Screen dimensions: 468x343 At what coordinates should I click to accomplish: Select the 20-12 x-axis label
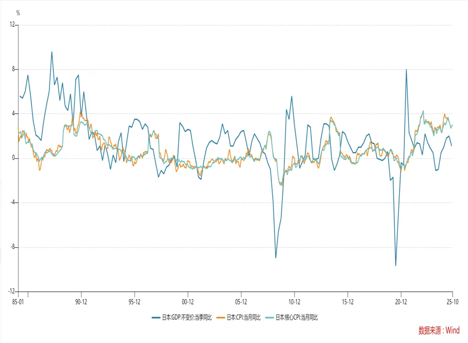[401, 302]
